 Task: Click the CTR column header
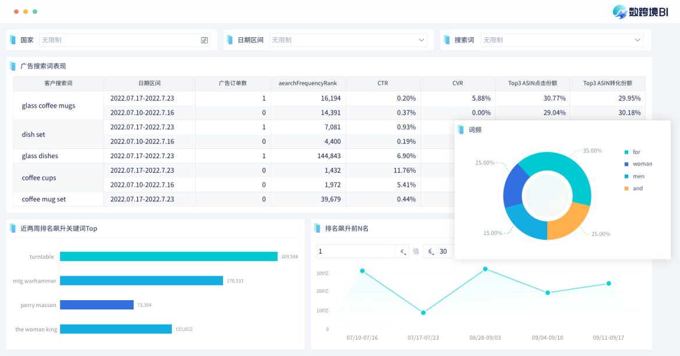coord(382,83)
